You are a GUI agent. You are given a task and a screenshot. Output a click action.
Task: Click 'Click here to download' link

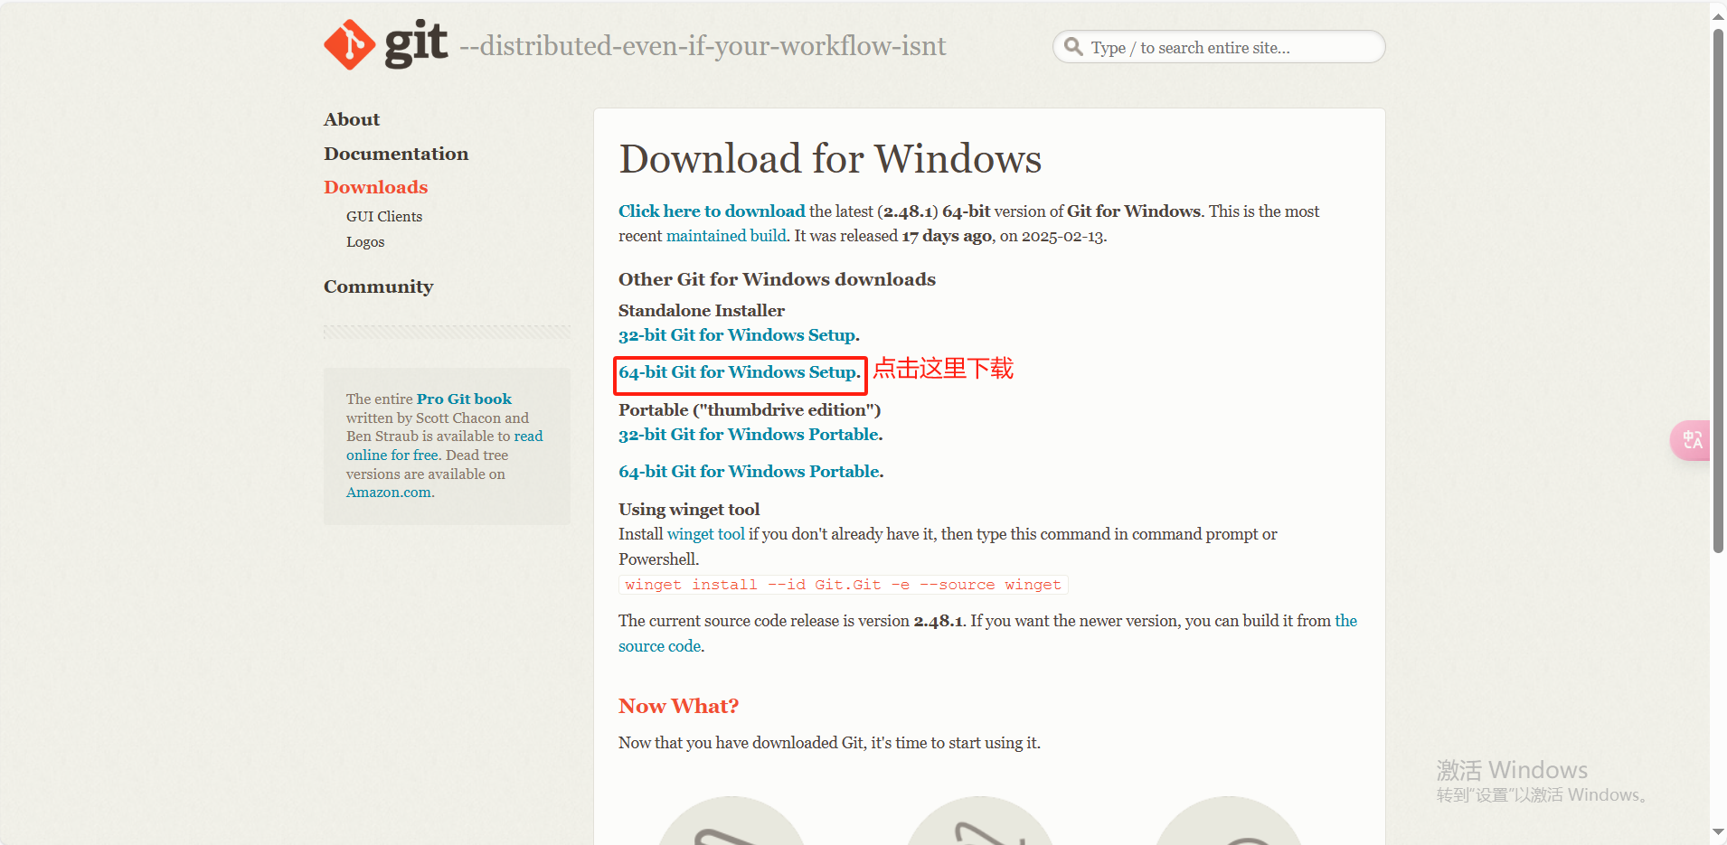click(712, 211)
